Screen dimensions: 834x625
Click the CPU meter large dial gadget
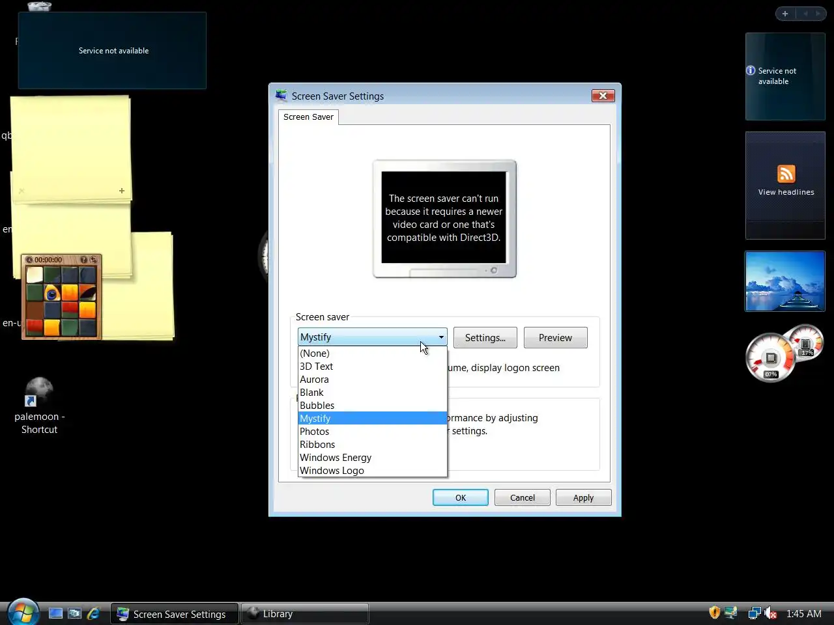point(770,357)
